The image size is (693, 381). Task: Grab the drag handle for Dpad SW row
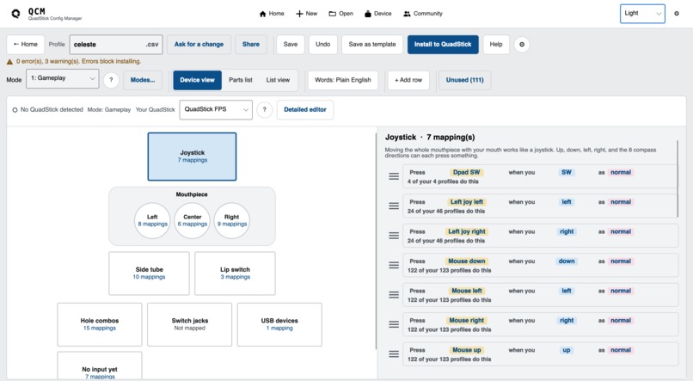394,176
